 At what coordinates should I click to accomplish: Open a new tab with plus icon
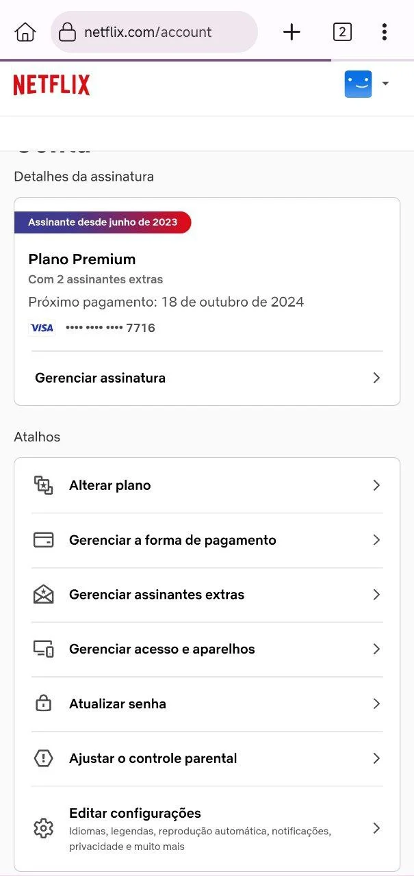click(x=292, y=31)
